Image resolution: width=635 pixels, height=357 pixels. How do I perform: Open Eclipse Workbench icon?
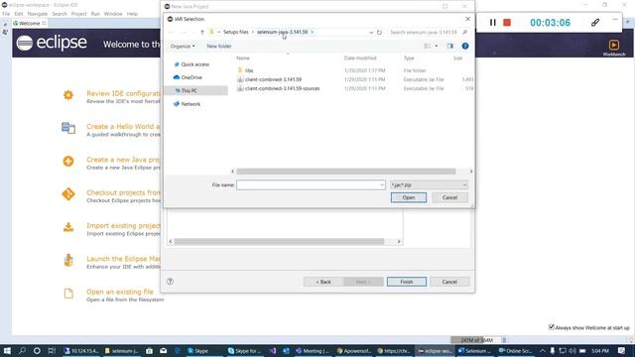(613, 45)
